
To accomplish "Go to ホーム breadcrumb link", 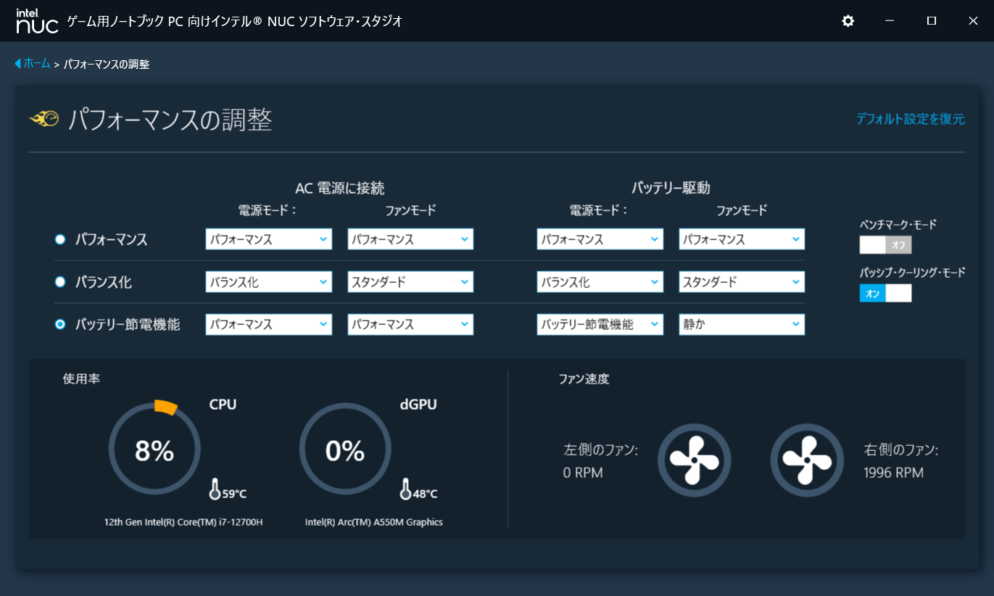I will (37, 64).
